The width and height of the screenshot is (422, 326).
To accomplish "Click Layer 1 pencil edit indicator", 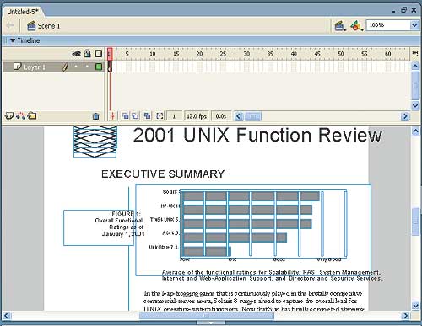I will click(65, 67).
